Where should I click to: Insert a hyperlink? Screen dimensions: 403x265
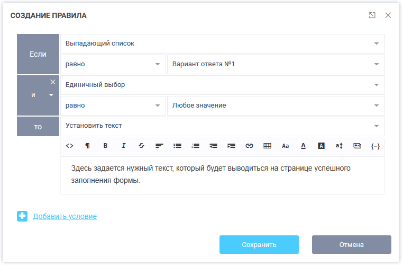click(x=249, y=146)
